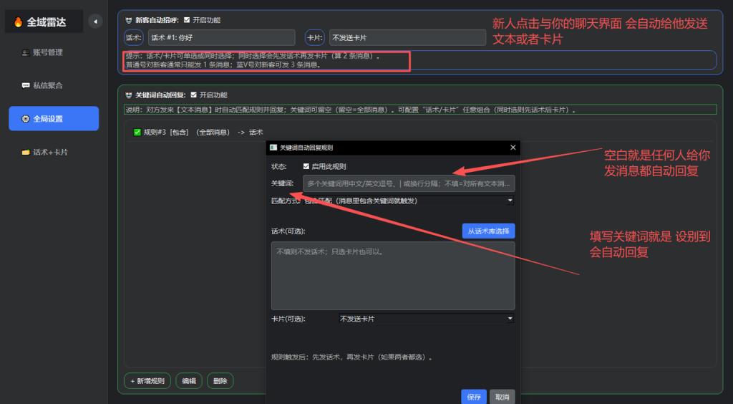Click the + 新增规则 button
The width and height of the screenshot is (733, 404).
pyautogui.click(x=147, y=381)
